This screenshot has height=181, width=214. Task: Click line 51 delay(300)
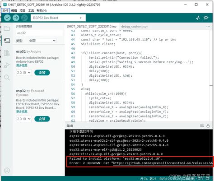pos(99,71)
